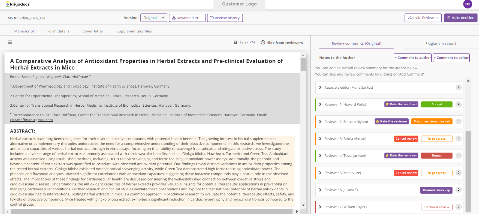Toggle Hide from reviewers

pyautogui.click(x=282, y=43)
